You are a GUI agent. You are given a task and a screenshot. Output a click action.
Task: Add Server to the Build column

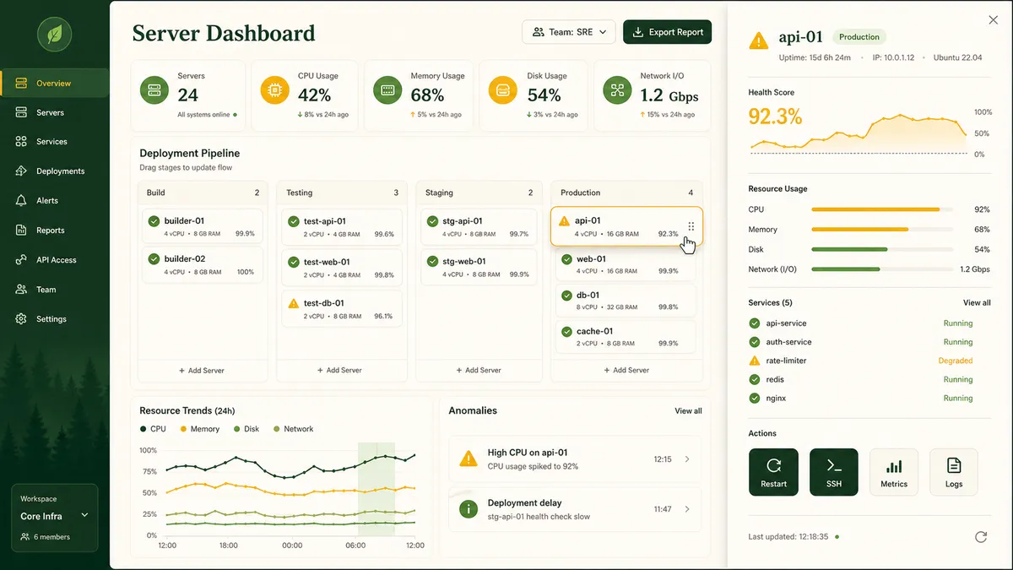coord(202,370)
